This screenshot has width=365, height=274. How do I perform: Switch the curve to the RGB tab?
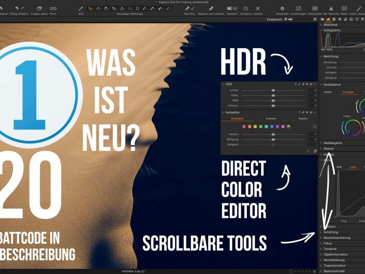[x=339, y=167]
